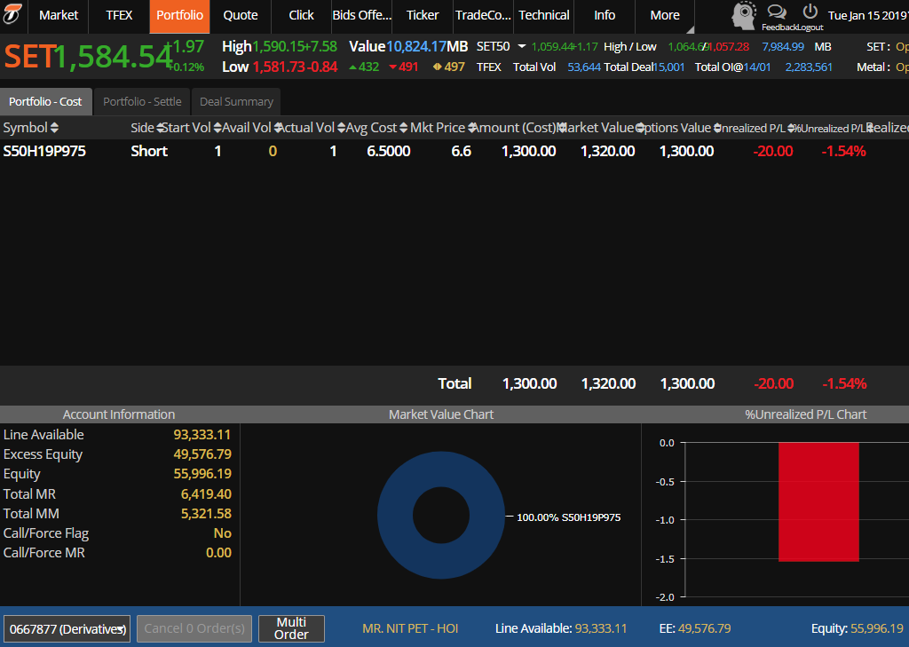Click the 6.5000 average cost value
Image resolution: width=909 pixels, height=647 pixels.
[x=389, y=151]
